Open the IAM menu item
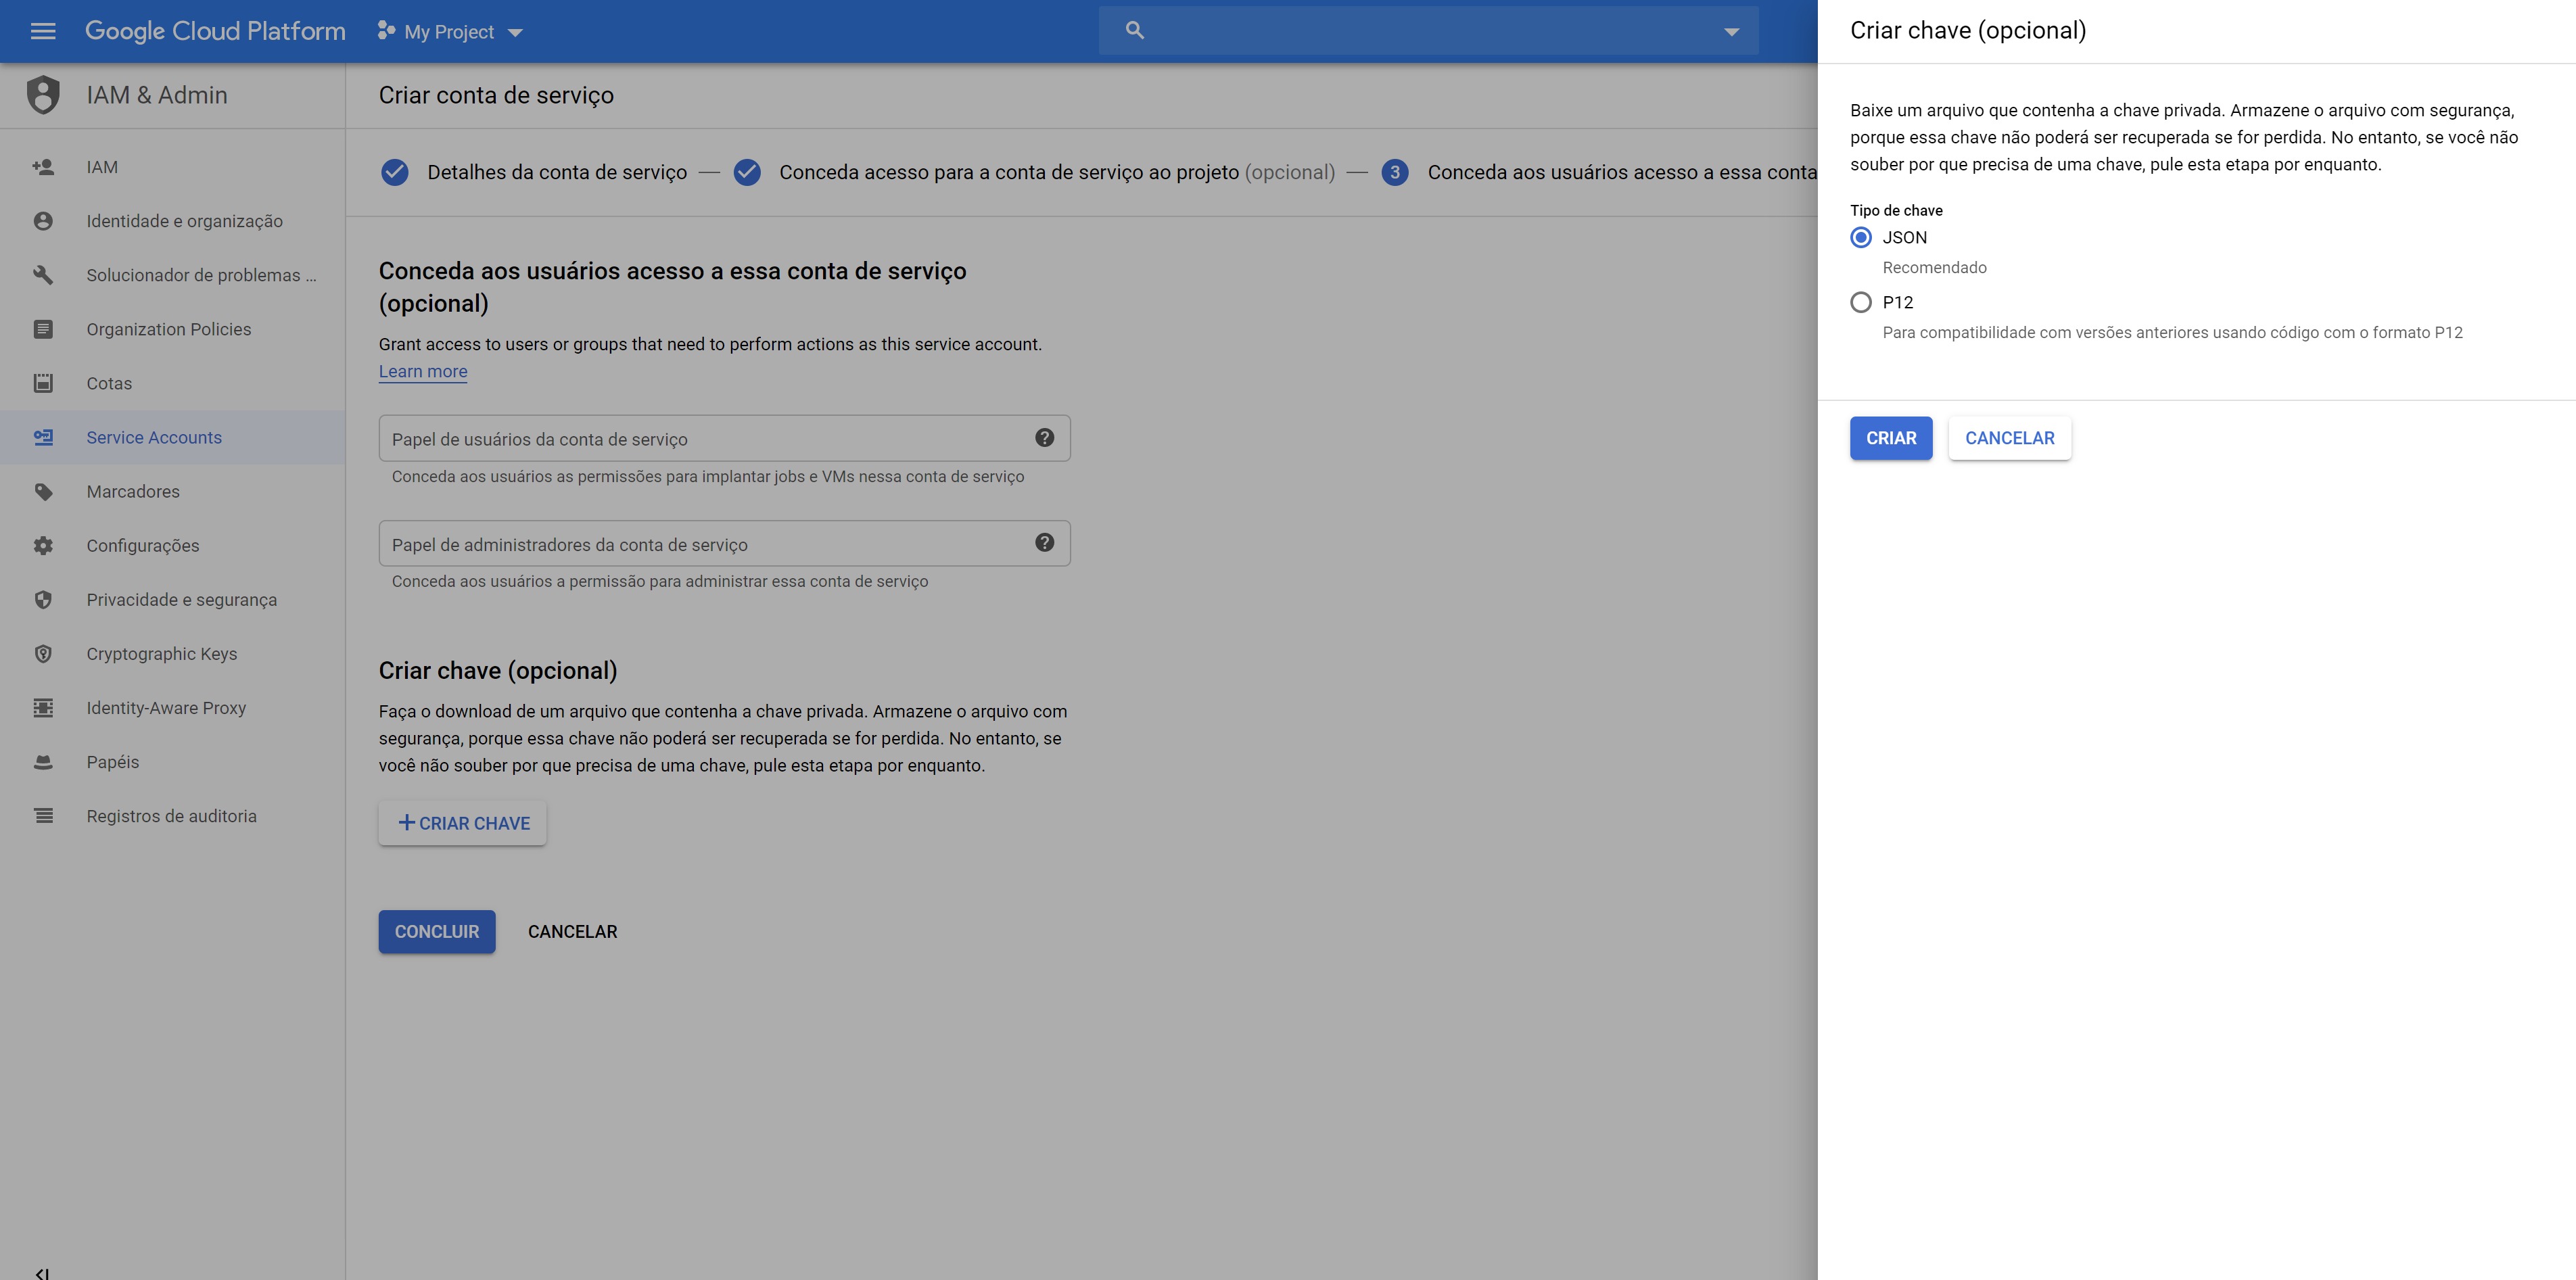Image resolution: width=2576 pixels, height=1280 pixels. (x=172, y=167)
